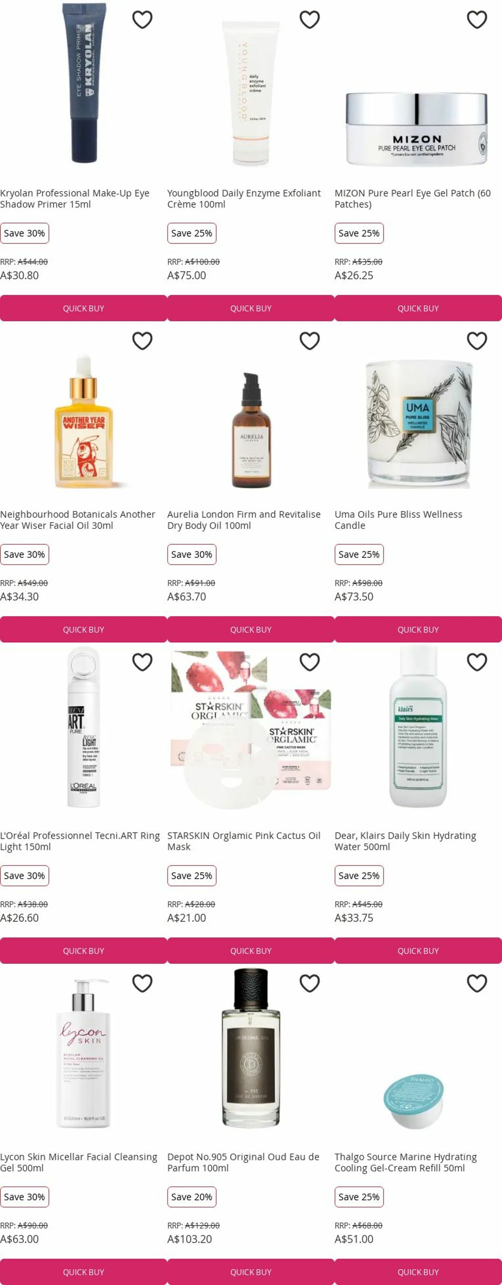Add Lycon Skin Cleansing Gel to wishlist
502x1285 pixels.
point(142,983)
